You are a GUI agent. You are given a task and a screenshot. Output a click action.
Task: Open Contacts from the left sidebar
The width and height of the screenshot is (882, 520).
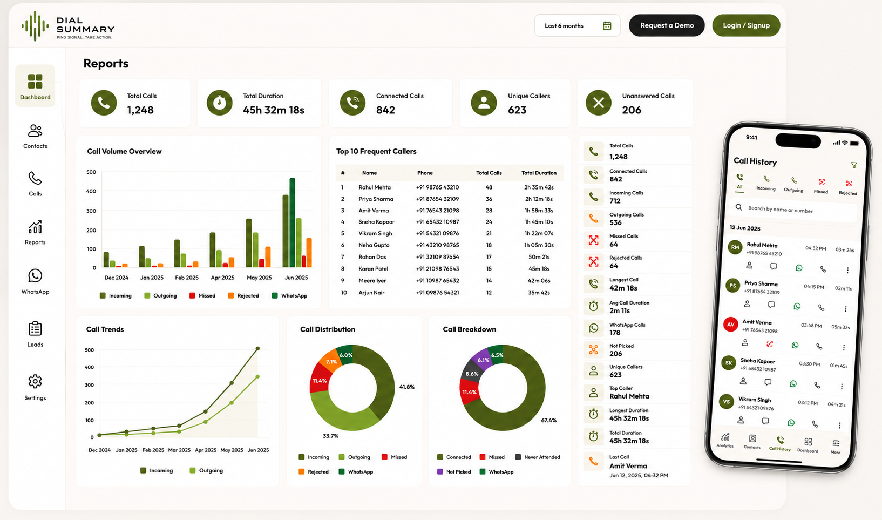point(35,137)
